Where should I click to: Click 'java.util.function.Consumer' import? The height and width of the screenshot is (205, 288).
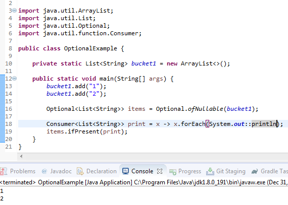[x=90, y=33]
